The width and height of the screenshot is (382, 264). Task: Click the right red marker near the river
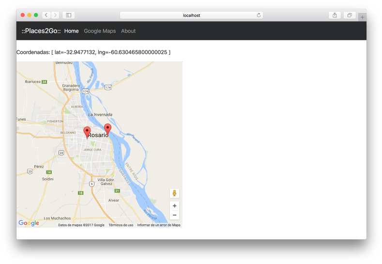[x=107, y=129]
